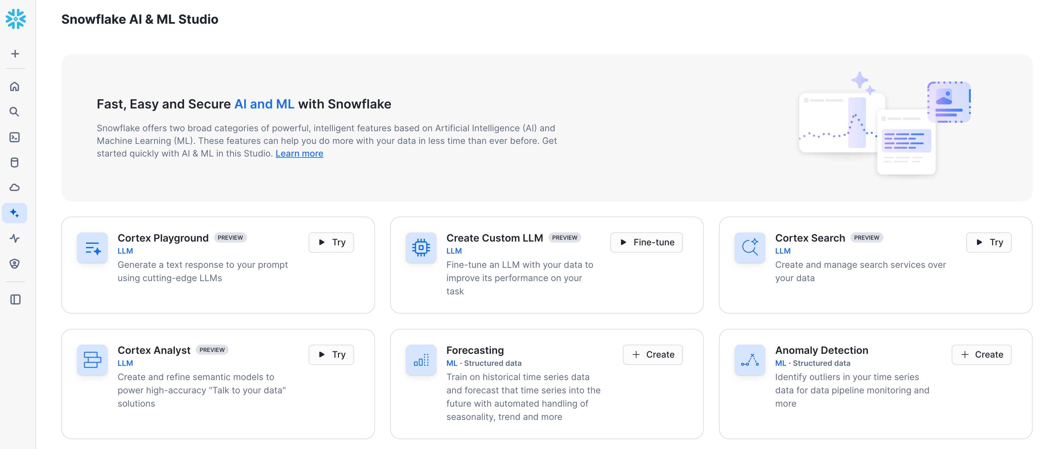
Task: Click the Learn more link
Action: [299, 154]
